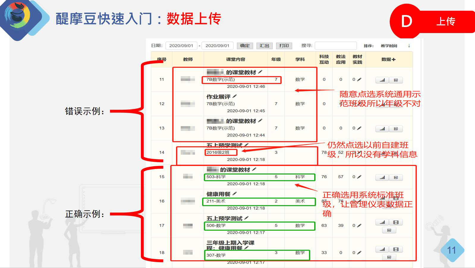475x268 pixels.
Task: Click the 数据+ column header
Action: point(389,59)
